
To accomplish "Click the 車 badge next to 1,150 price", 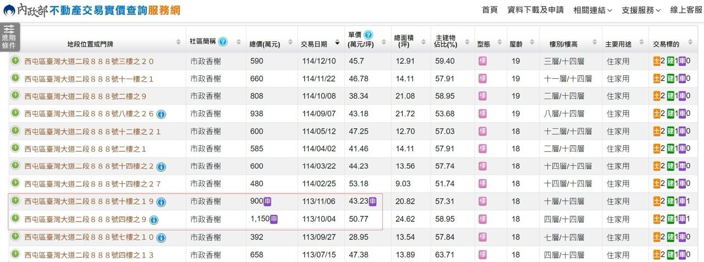I will pos(273,219).
